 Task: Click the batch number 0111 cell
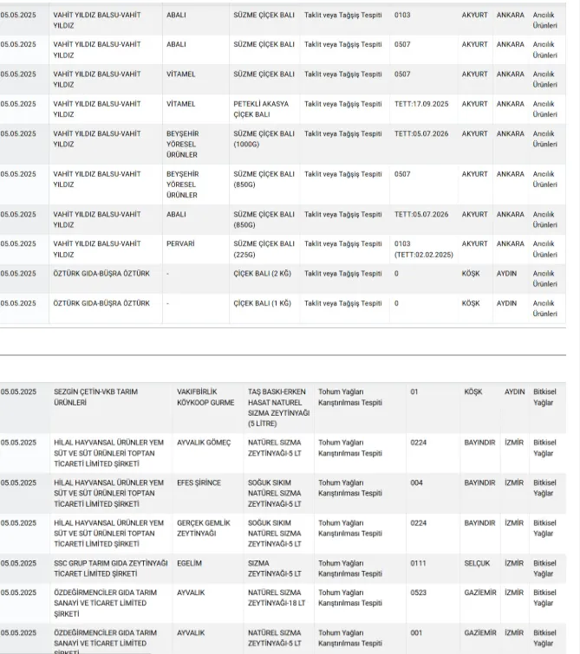[x=420, y=563]
